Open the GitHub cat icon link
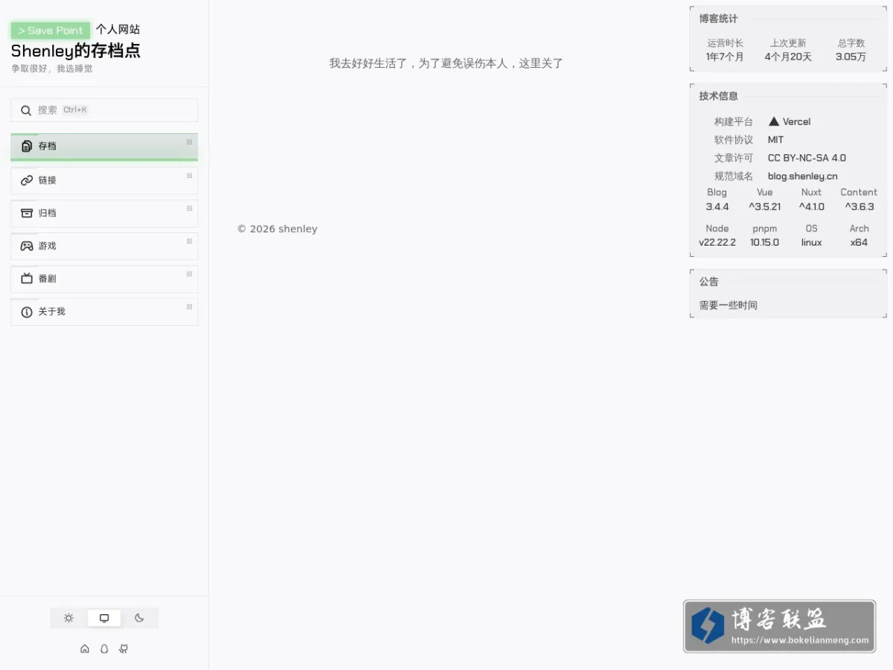 [x=124, y=648]
